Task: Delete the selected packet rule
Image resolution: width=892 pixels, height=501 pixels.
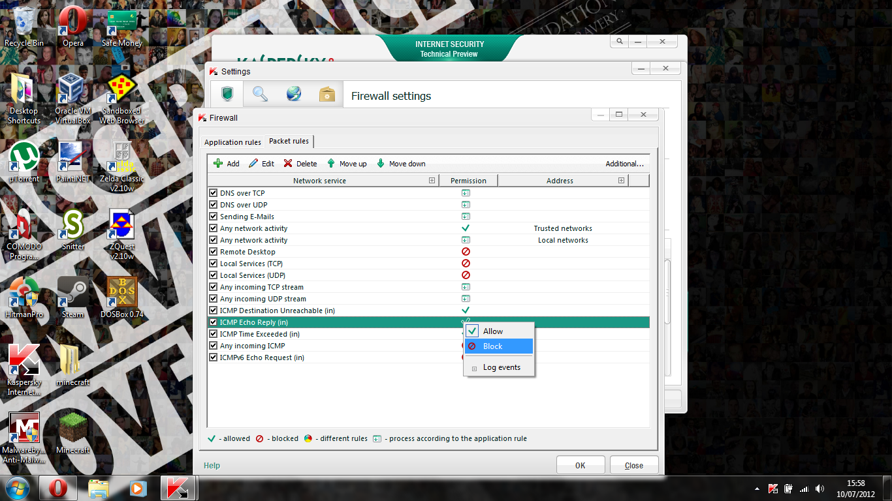Action: [300, 164]
